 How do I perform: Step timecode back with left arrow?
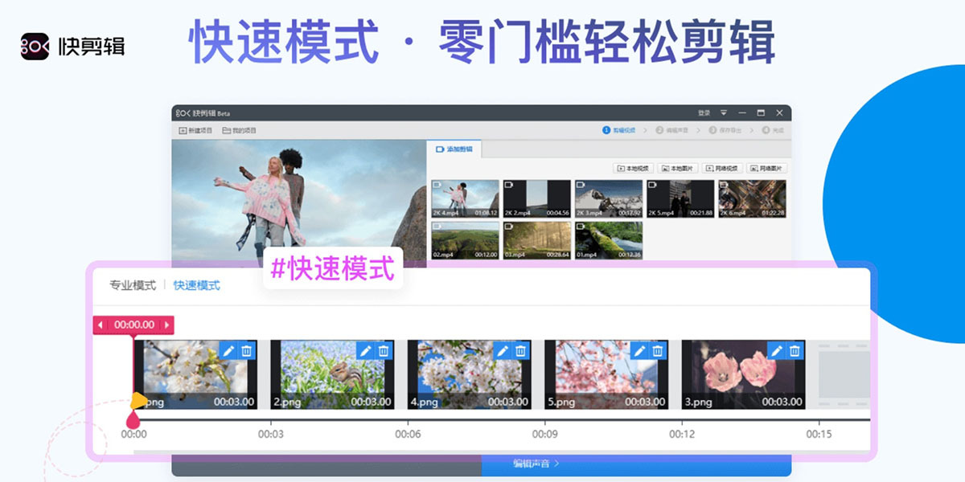101,325
